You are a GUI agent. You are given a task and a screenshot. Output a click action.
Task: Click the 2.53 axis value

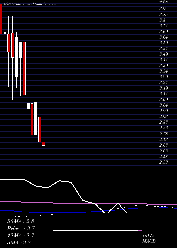[x=164, y=162]
